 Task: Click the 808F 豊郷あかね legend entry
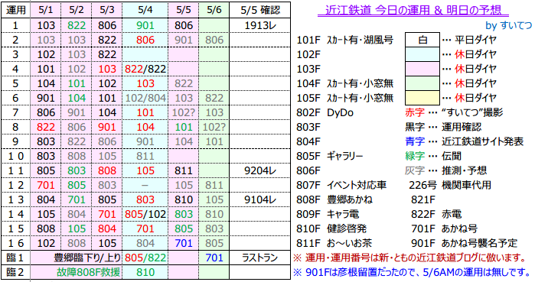tap(334, 199)
